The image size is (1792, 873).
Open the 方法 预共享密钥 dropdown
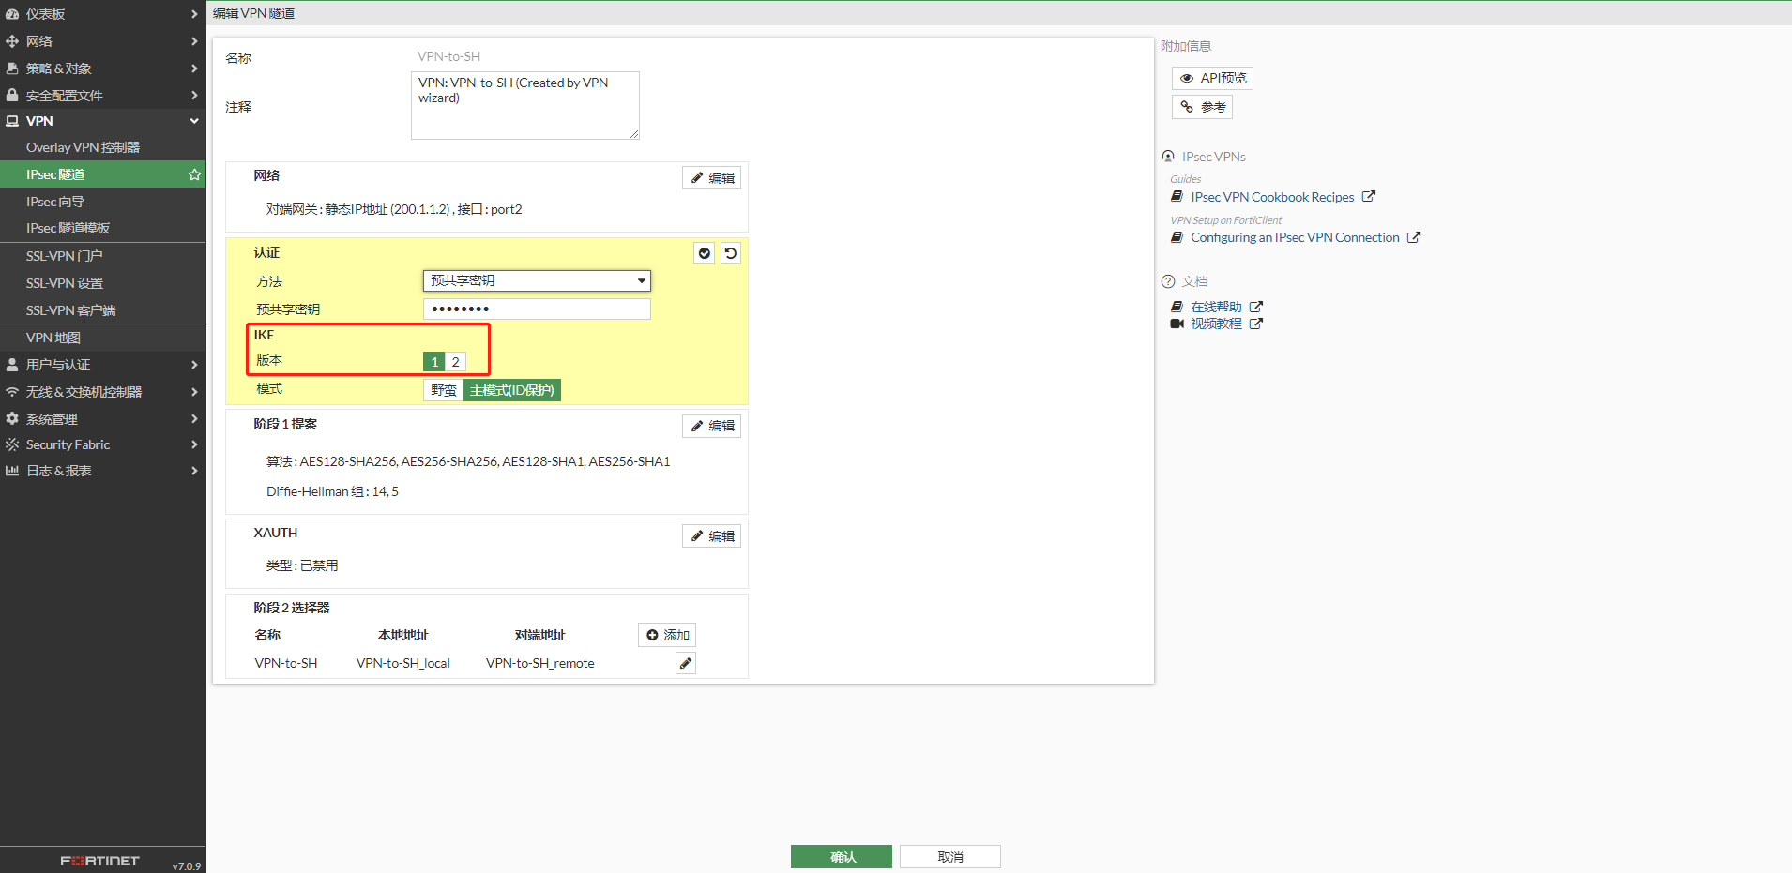(x=537, y=280)
